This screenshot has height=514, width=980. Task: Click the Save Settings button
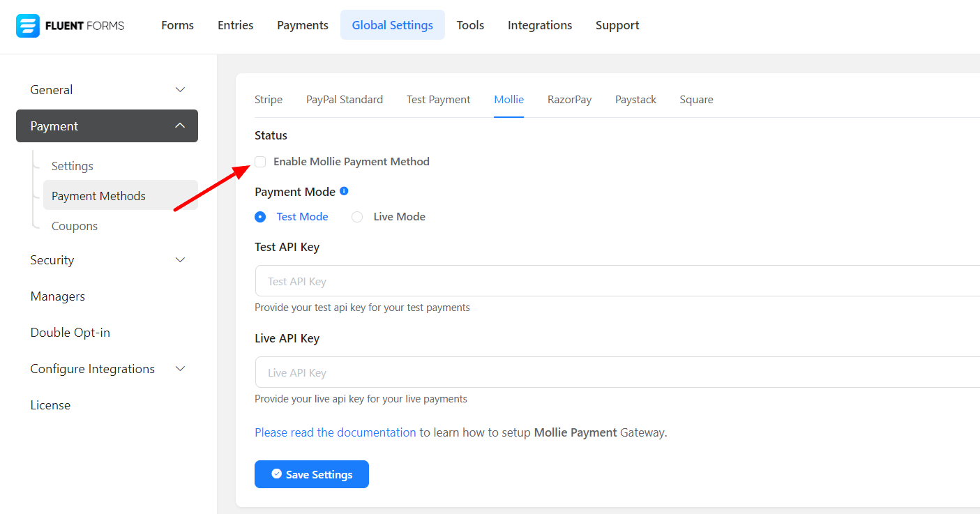click(312, 474)
